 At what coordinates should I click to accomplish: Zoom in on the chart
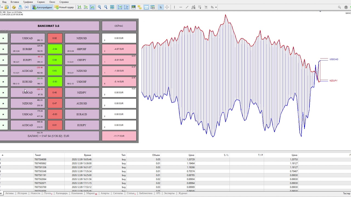click(100, 7)
